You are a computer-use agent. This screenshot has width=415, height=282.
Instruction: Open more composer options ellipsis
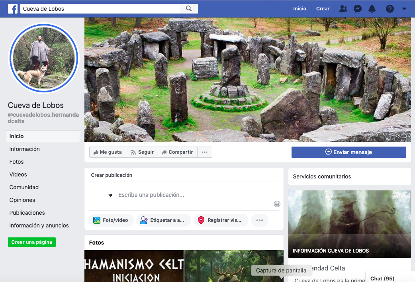260,220
